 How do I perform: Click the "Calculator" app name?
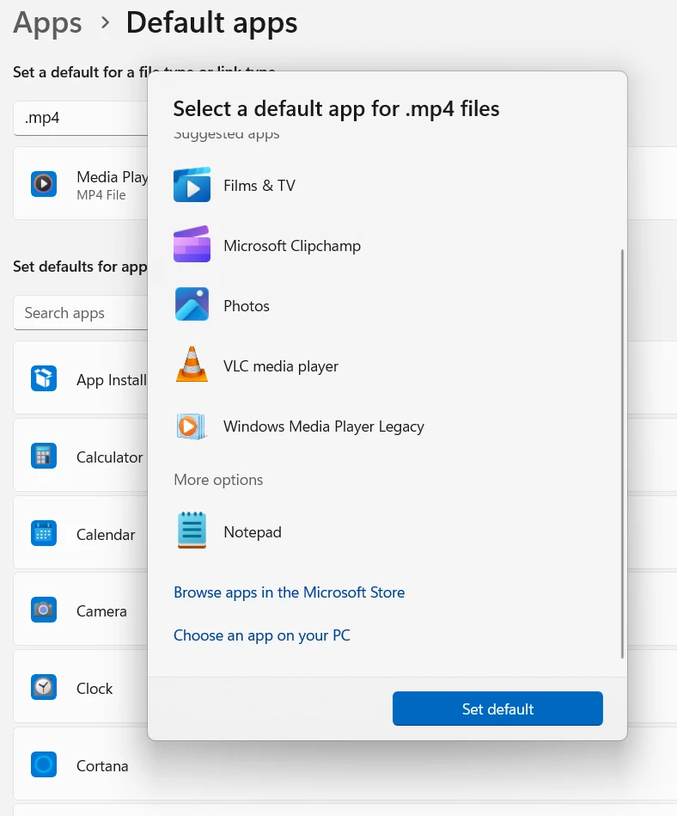pos(109,457)
